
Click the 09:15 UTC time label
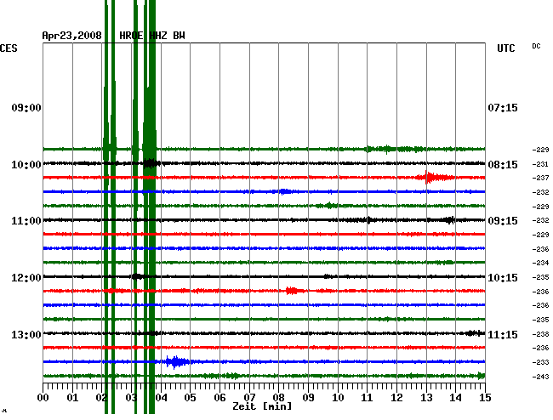(503, 221)
